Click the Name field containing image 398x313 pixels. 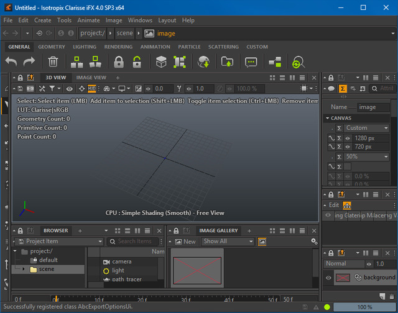pyautogui.click(x=373, y=107)
